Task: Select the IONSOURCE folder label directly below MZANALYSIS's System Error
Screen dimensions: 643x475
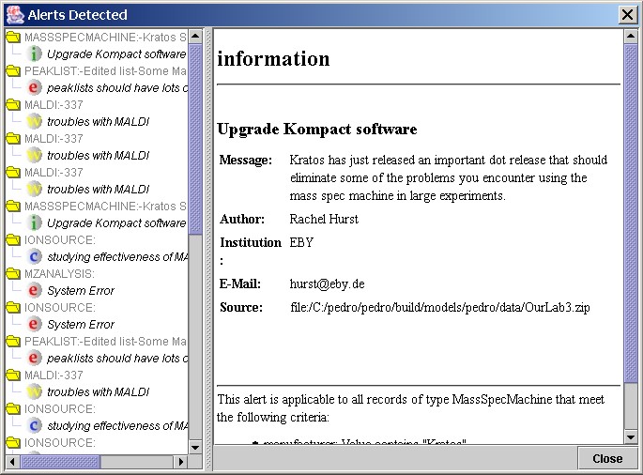Action: click(60, 308)
